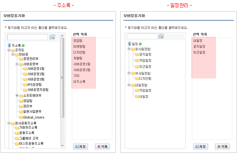The width and height of the screenshot is (237, 153).
Task: Collapse the 서버운영부 tree node
Action: point(17,64)
